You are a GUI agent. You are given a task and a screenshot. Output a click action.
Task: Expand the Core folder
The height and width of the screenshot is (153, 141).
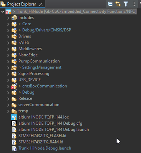pos(8,24)
